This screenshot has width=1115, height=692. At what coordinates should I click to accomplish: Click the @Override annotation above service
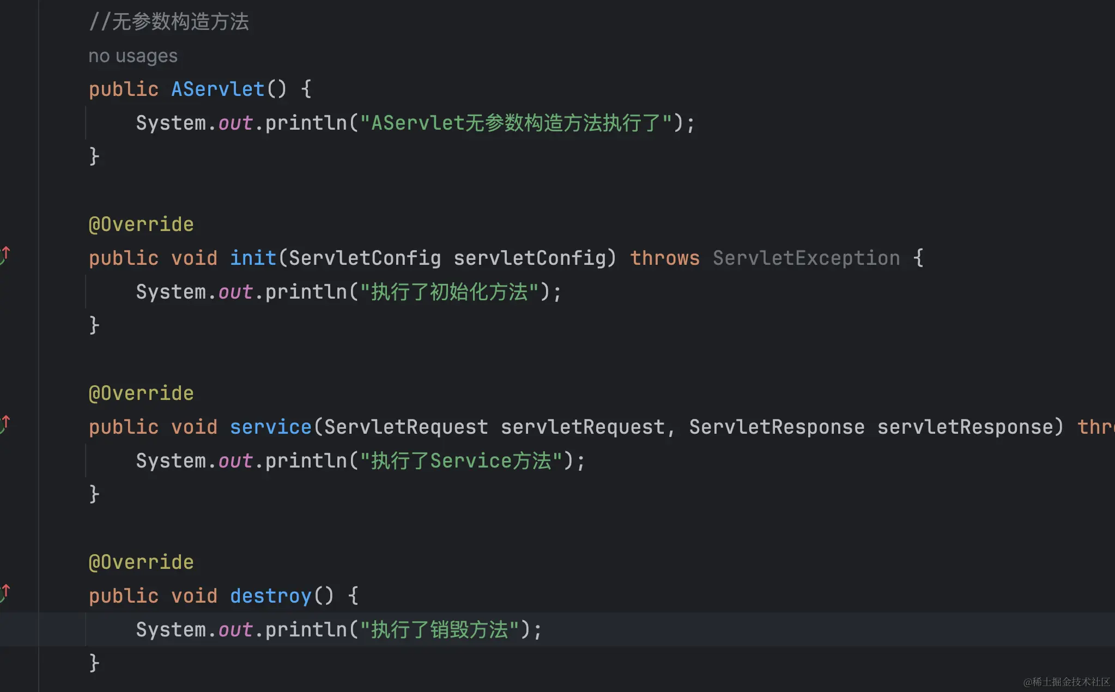[x=141, y=393]
